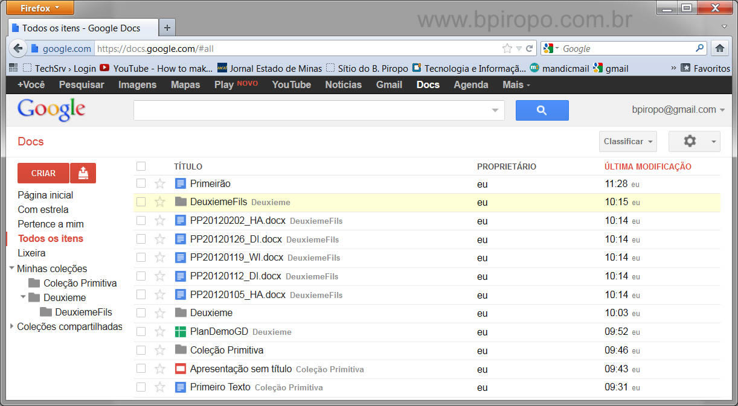The width and height of the screenshot is (738, 406).
Task: Open Agenda in the top bar
Action: pos(471,85)
